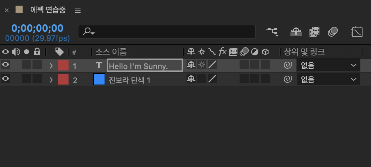Hide the Hello I'm Sunny. text layer
The image size is (371, 167).
click(5, 64)
